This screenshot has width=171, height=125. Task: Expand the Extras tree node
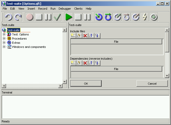pos(4,43)
